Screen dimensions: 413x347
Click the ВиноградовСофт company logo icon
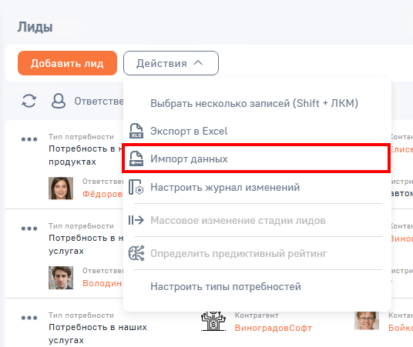(x=213, y=322)
